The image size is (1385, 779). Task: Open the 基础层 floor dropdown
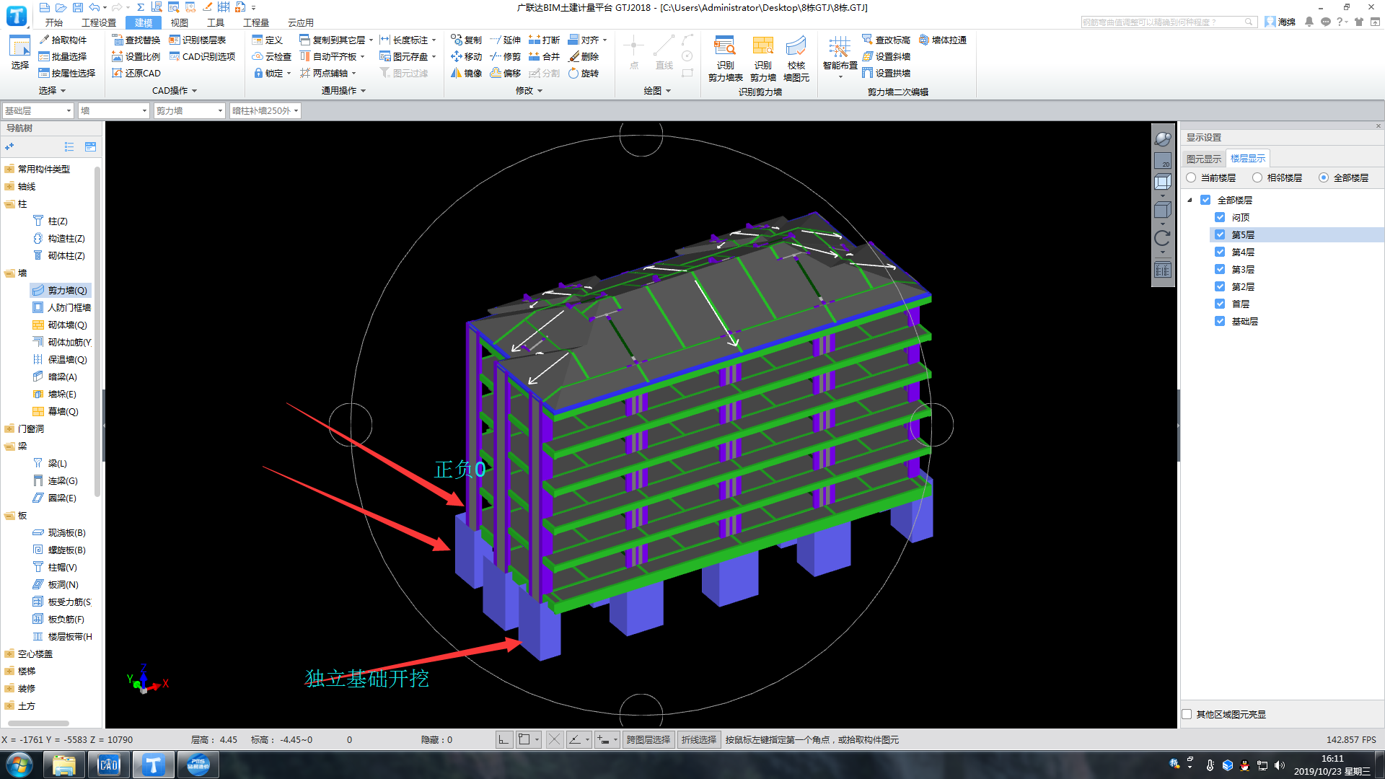(38, 110)
